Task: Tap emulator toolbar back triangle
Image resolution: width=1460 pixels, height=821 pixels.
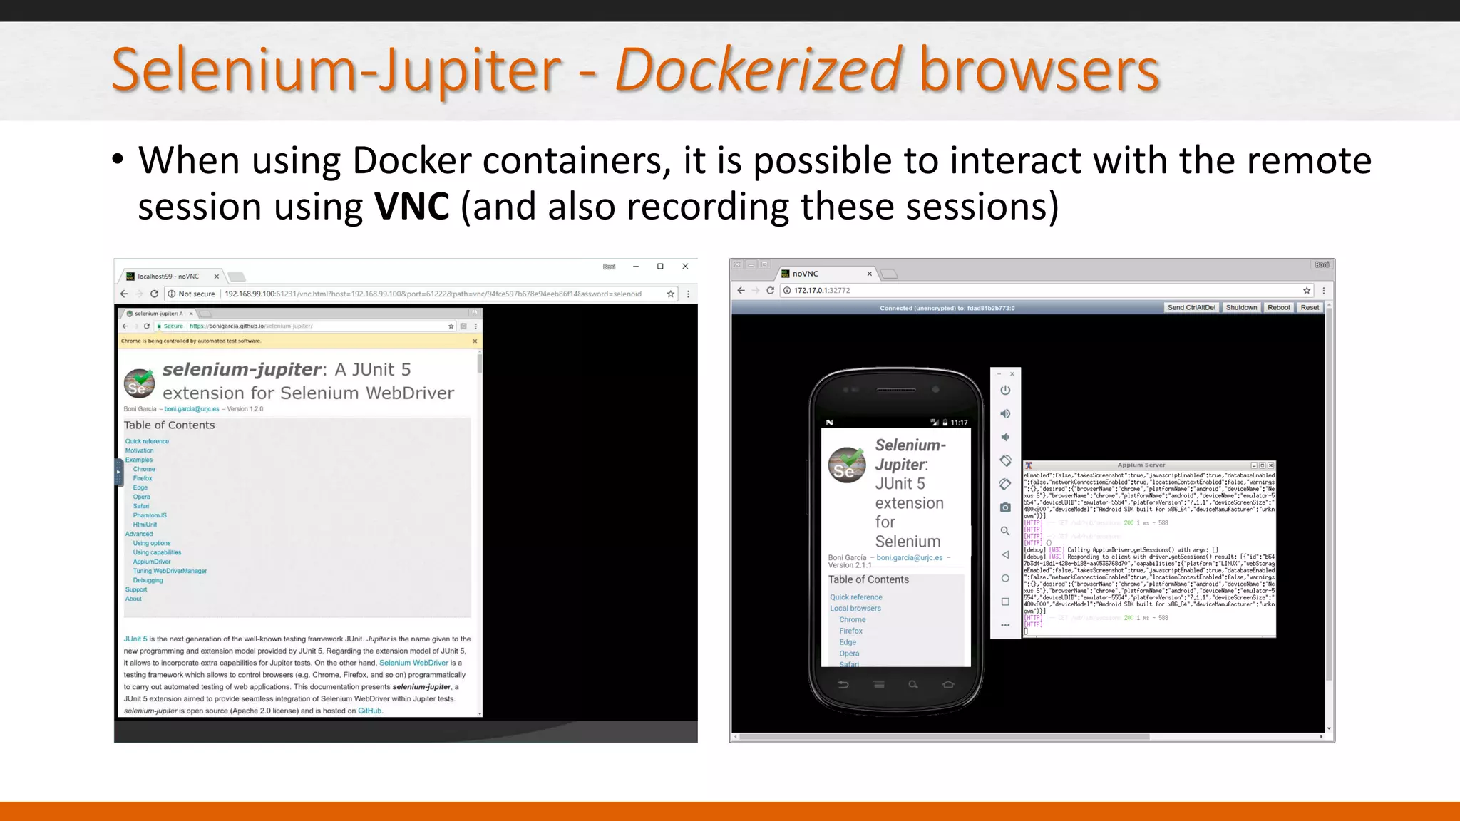Action: [x=1005, y=554]
